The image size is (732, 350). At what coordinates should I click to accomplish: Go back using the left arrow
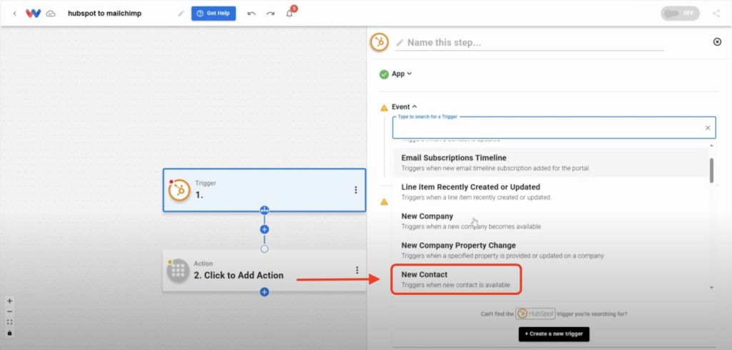14,14
